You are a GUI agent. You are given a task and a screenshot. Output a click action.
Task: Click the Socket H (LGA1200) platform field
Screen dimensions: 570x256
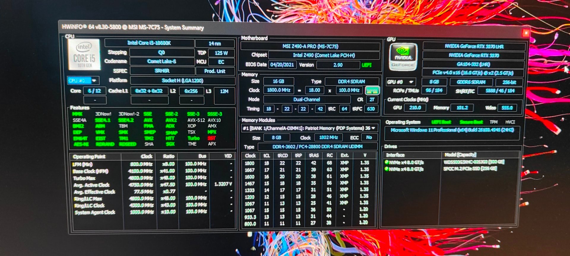coord(183,80)
